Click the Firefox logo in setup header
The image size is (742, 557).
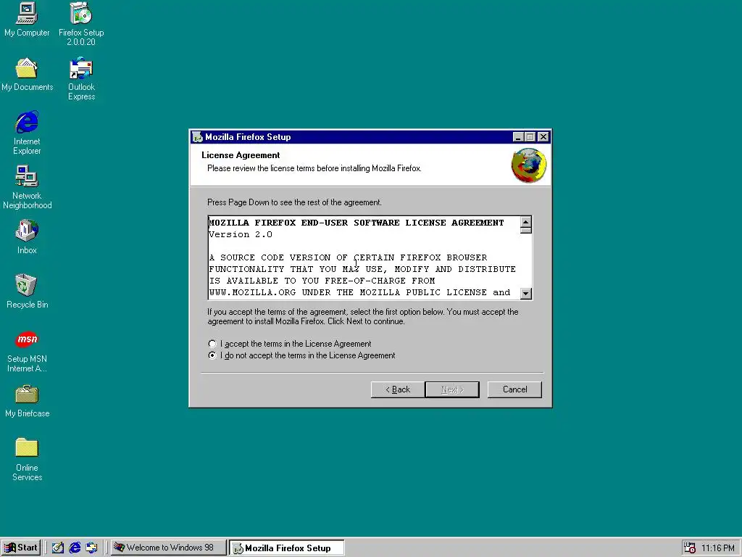tap(528, 165)
